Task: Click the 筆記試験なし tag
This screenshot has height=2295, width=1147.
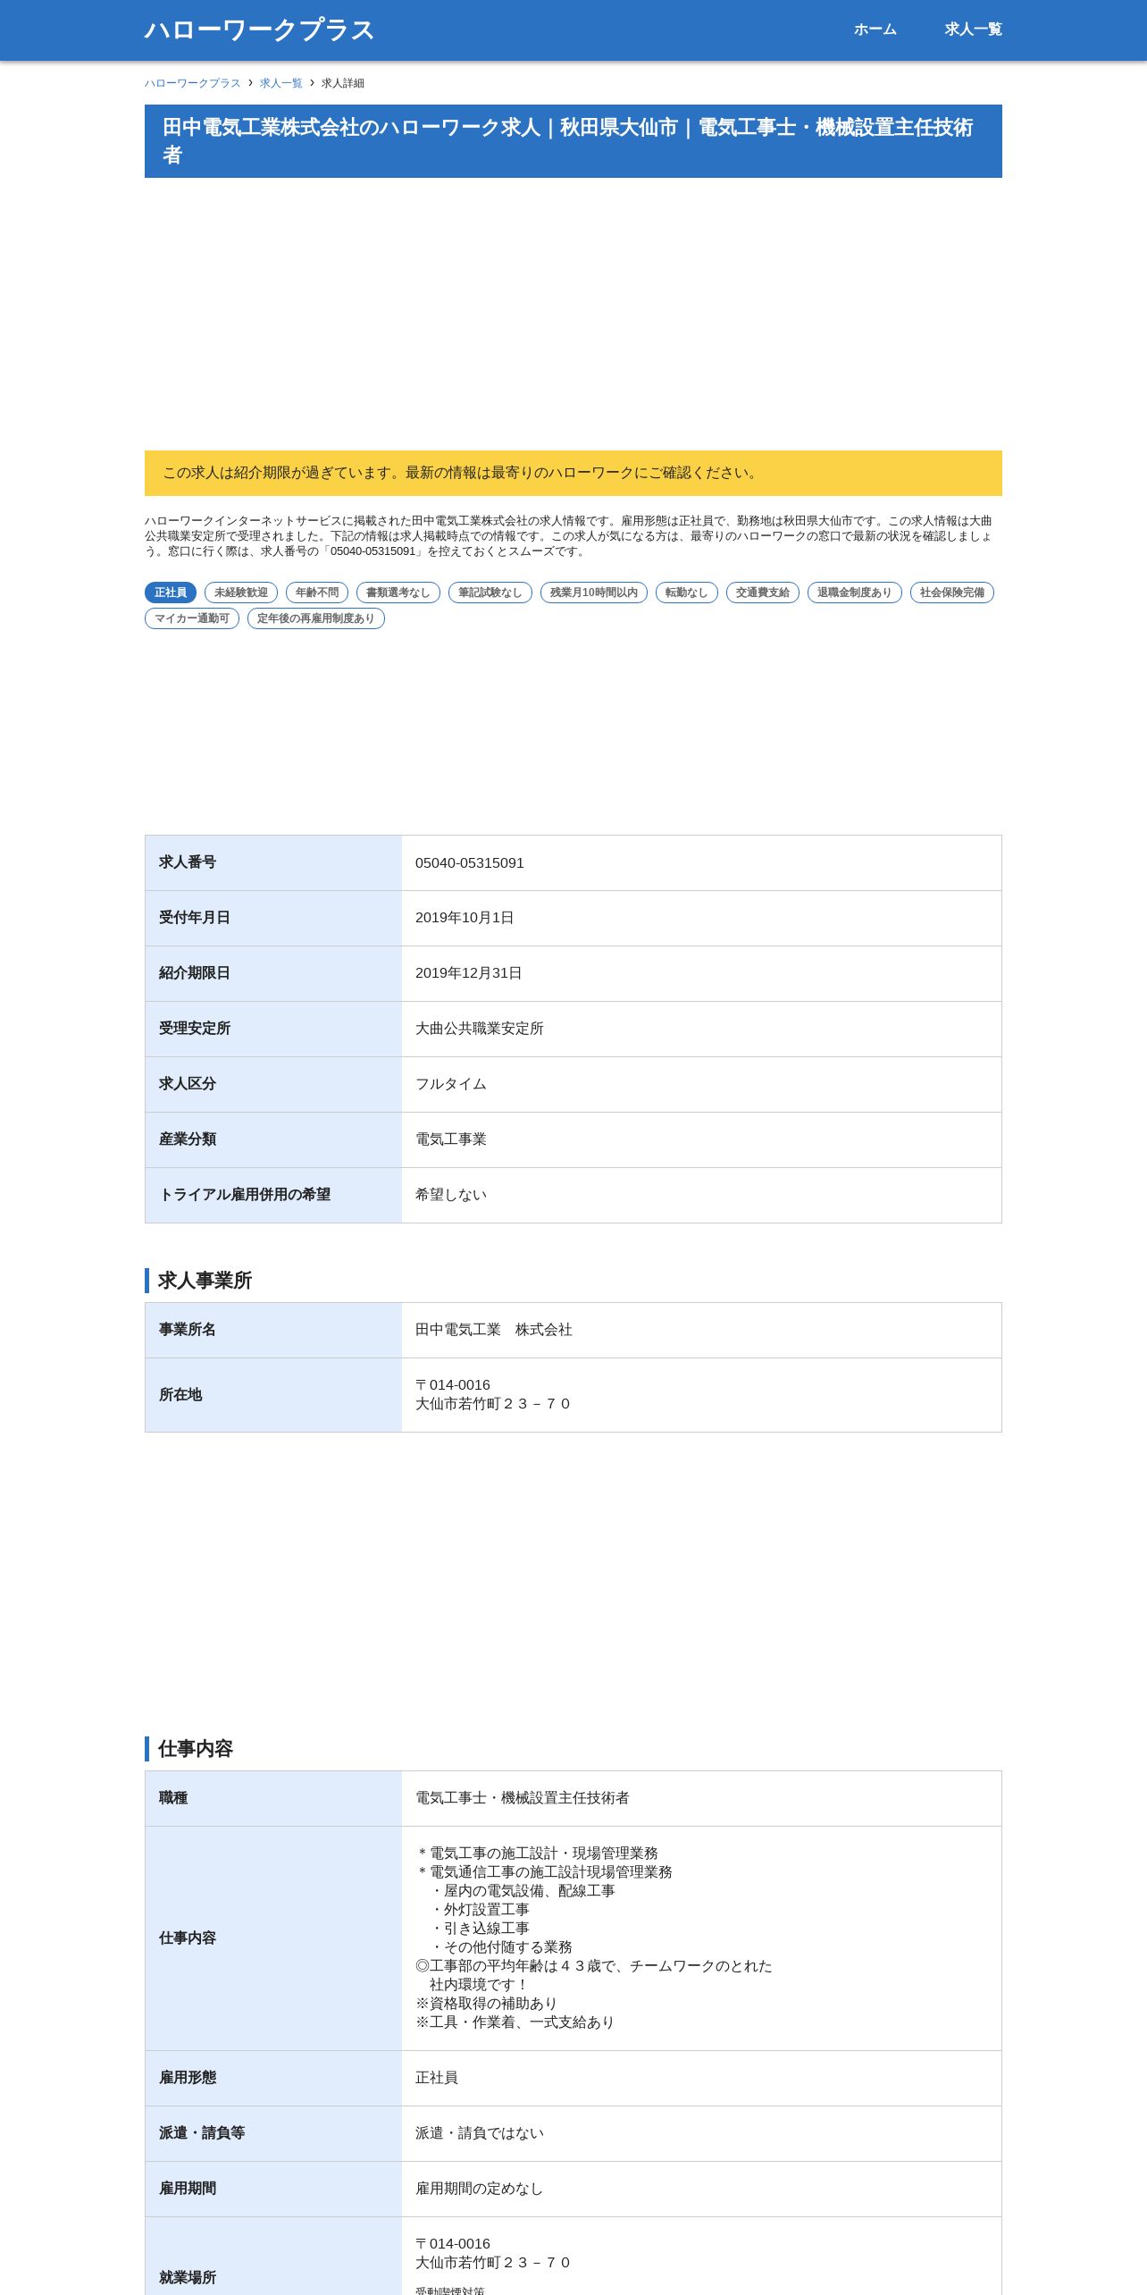Action: click(490, 593)
